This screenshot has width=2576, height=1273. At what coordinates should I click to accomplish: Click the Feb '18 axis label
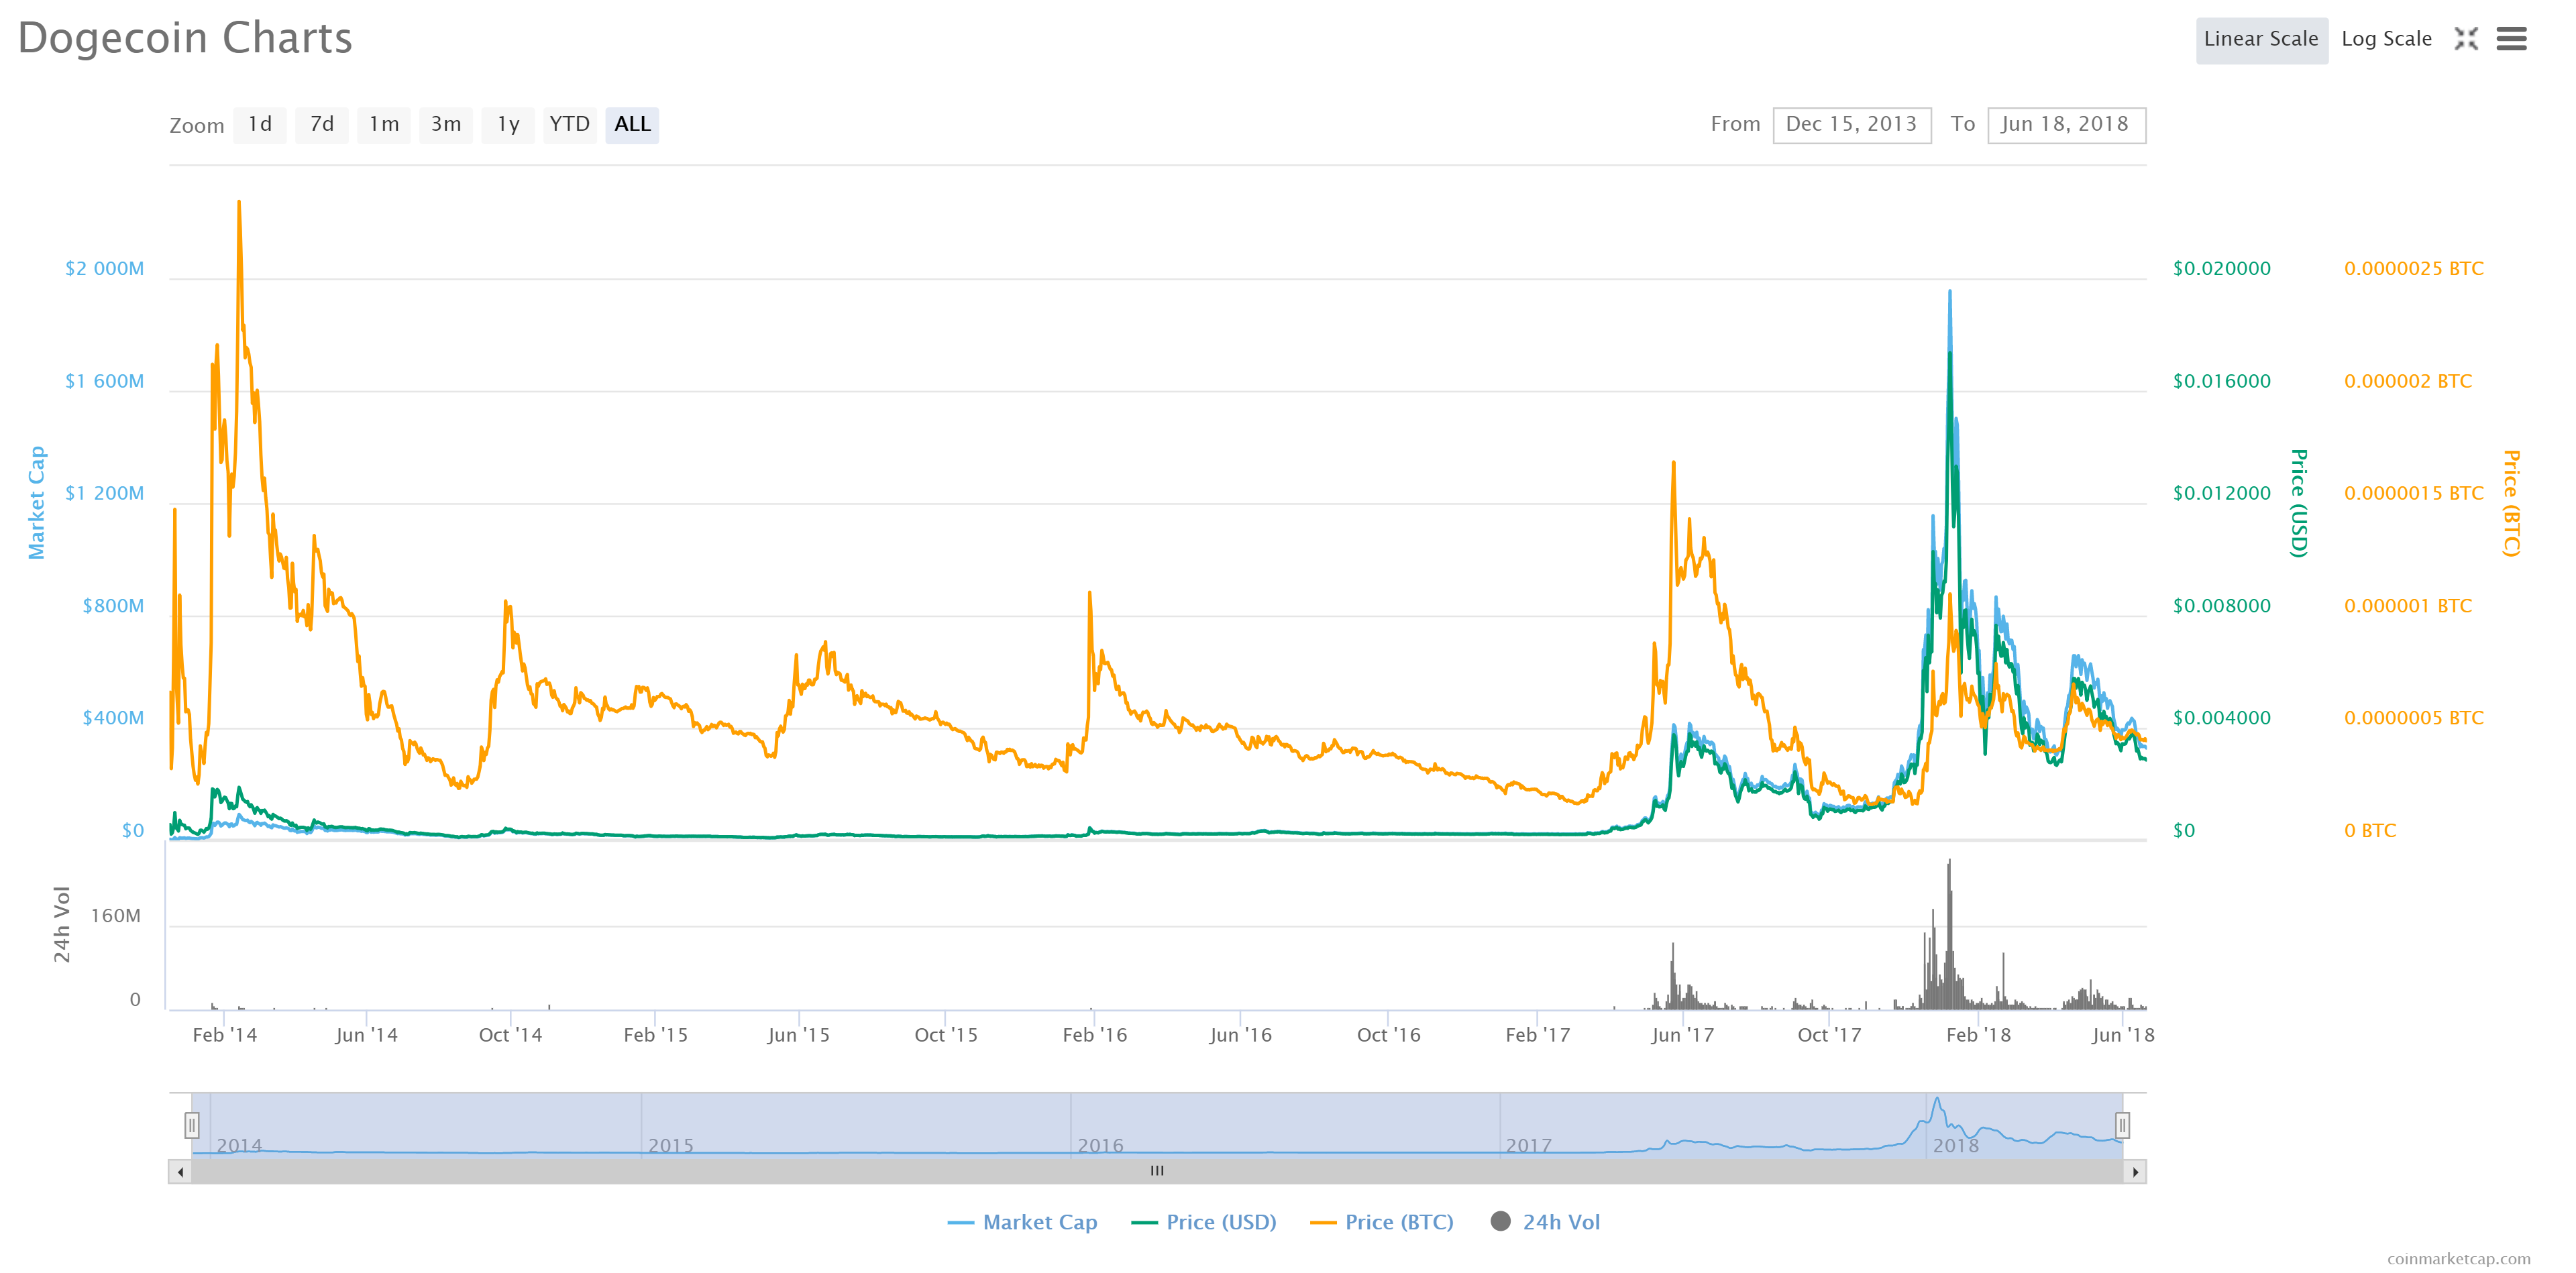point(1979,1036)
